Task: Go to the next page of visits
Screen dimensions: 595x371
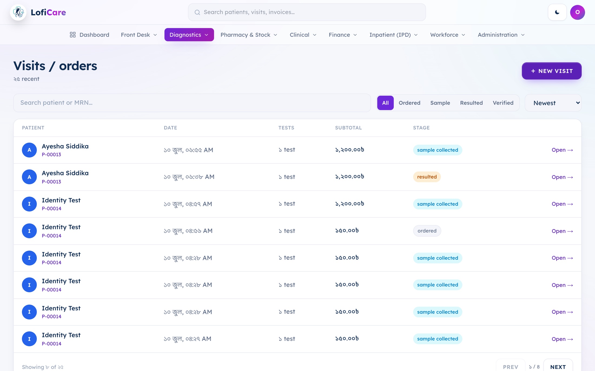Action: click(x=558, y=366)
